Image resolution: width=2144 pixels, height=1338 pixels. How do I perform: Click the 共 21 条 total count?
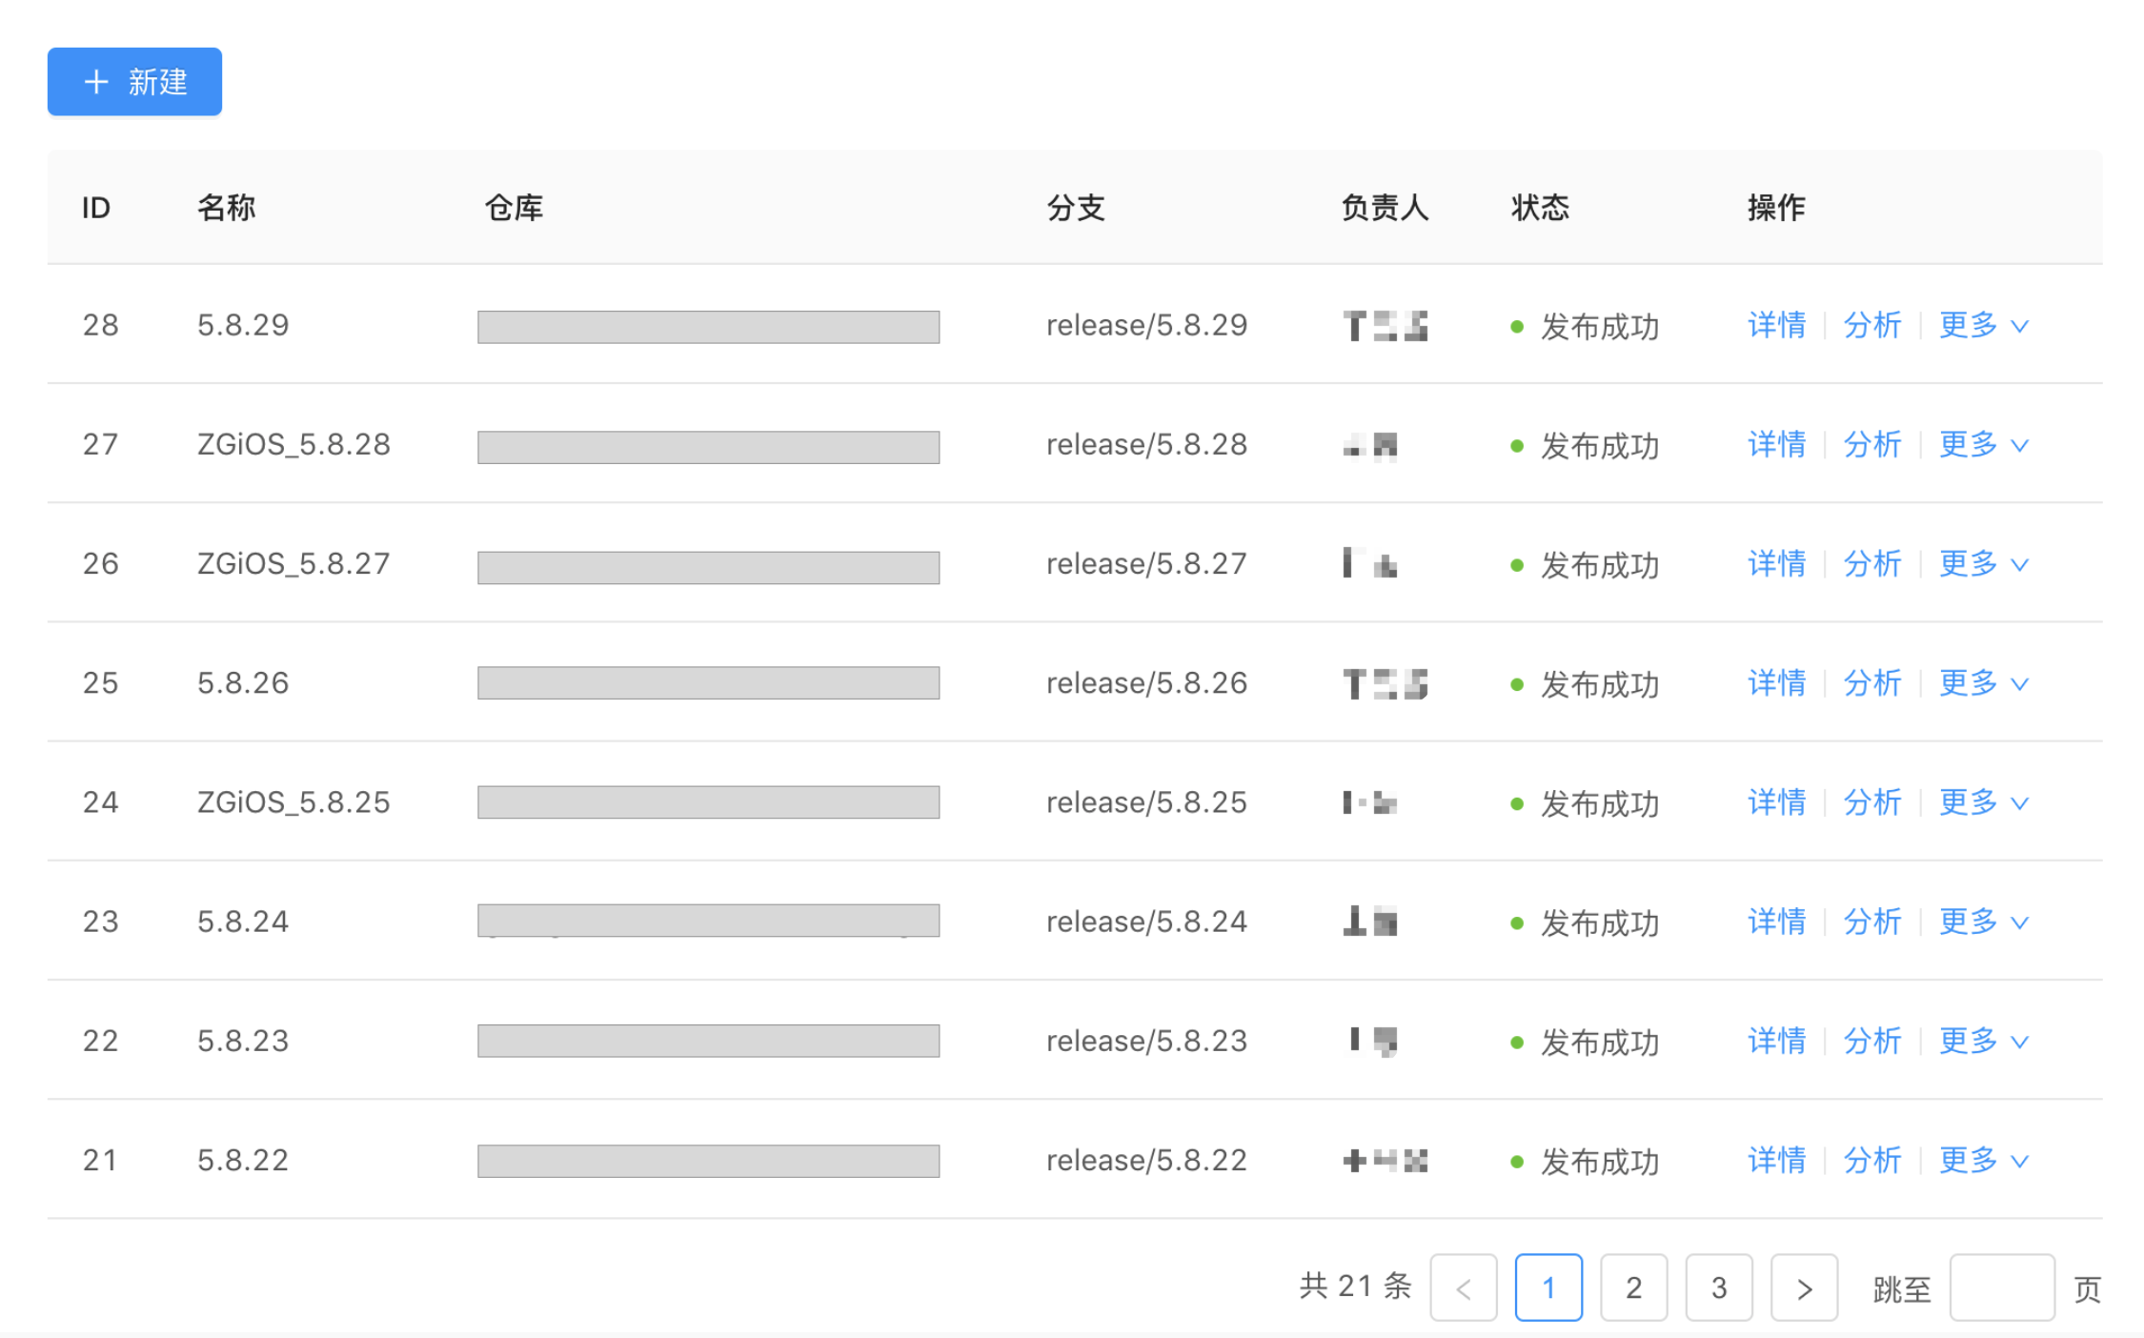[1355, 1287]
